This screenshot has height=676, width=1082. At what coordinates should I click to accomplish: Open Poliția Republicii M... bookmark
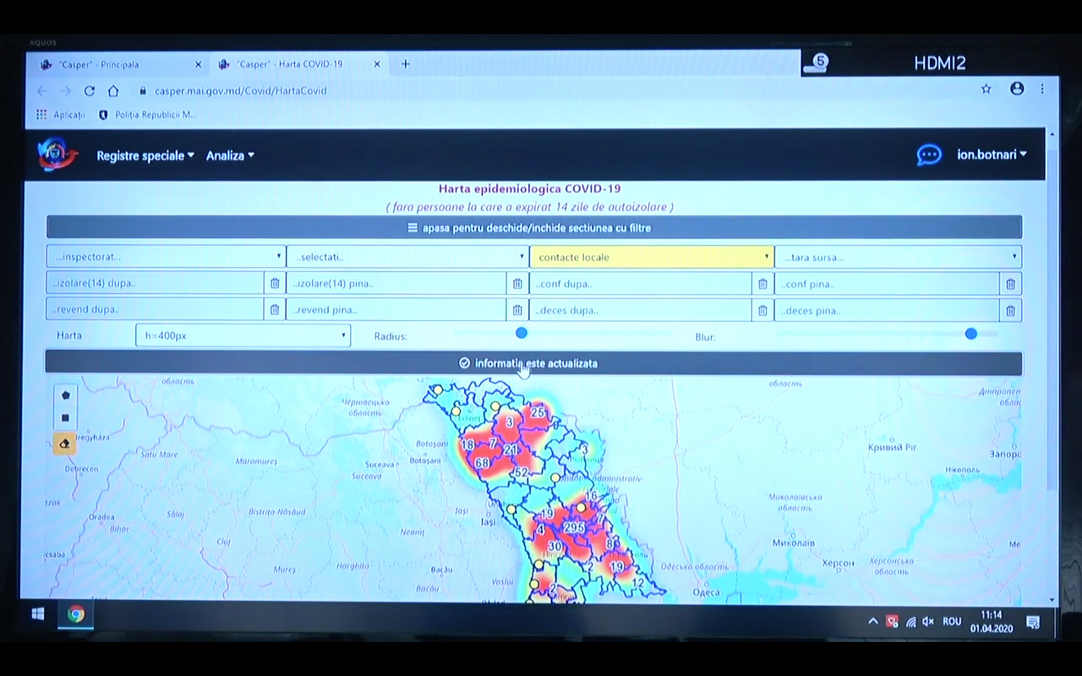(x=148, y=115)
